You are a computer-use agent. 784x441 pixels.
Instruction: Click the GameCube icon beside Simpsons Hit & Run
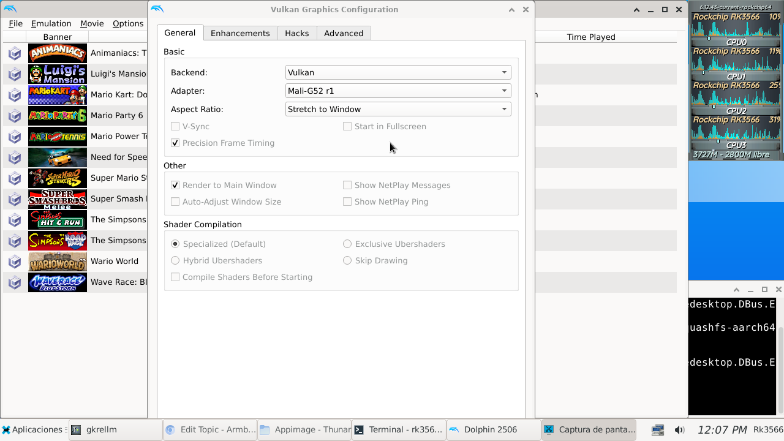pos(15,220)
